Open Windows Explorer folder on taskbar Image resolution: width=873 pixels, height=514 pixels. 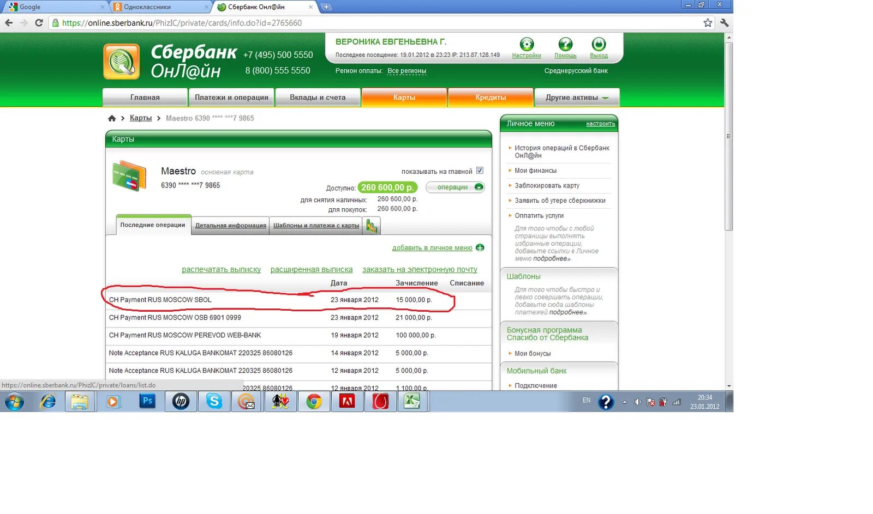[x=80, y=402]
